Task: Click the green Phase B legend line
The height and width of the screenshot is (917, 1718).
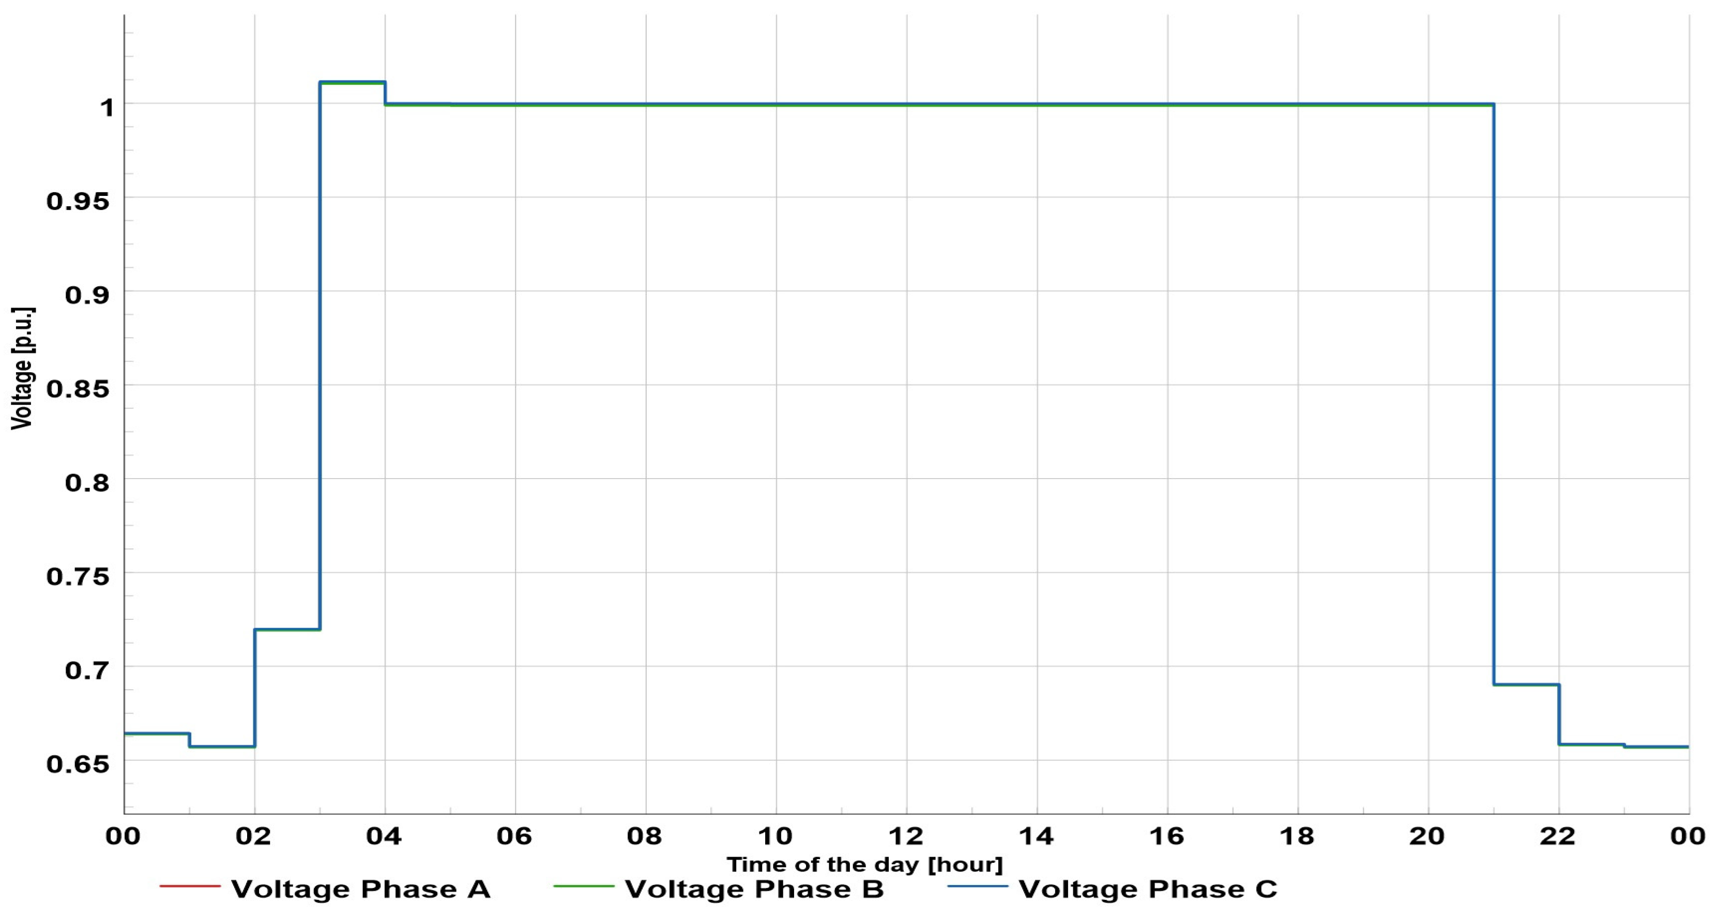Action: point(584,887)
